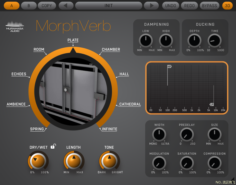Image resolution: width=236 pixels, height=185 pixels.
Task: Click the BRIGHT label under Tone
Action: click(x=117, y=172)
